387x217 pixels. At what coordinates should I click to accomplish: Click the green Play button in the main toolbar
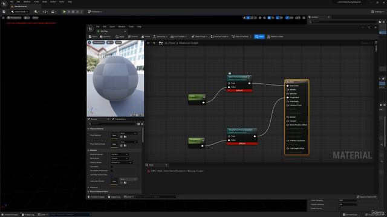[65, 11]
